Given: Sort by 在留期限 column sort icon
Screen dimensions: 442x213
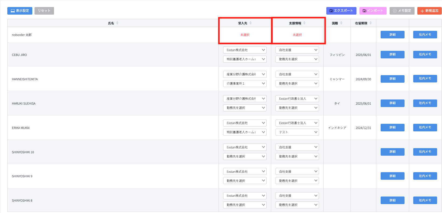Looking at the screenshot, I should [371, 23].
